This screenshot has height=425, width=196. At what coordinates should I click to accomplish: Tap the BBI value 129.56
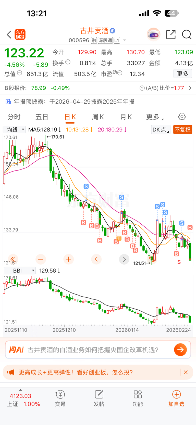[x=50, y=271]
